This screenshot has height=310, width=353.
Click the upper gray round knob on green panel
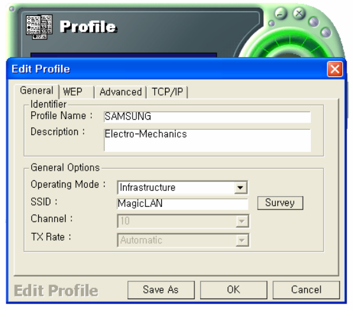(313, 22)
